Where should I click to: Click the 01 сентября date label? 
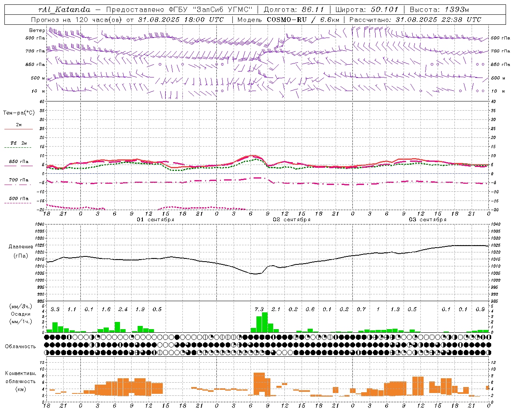click(x=156, y=220)
